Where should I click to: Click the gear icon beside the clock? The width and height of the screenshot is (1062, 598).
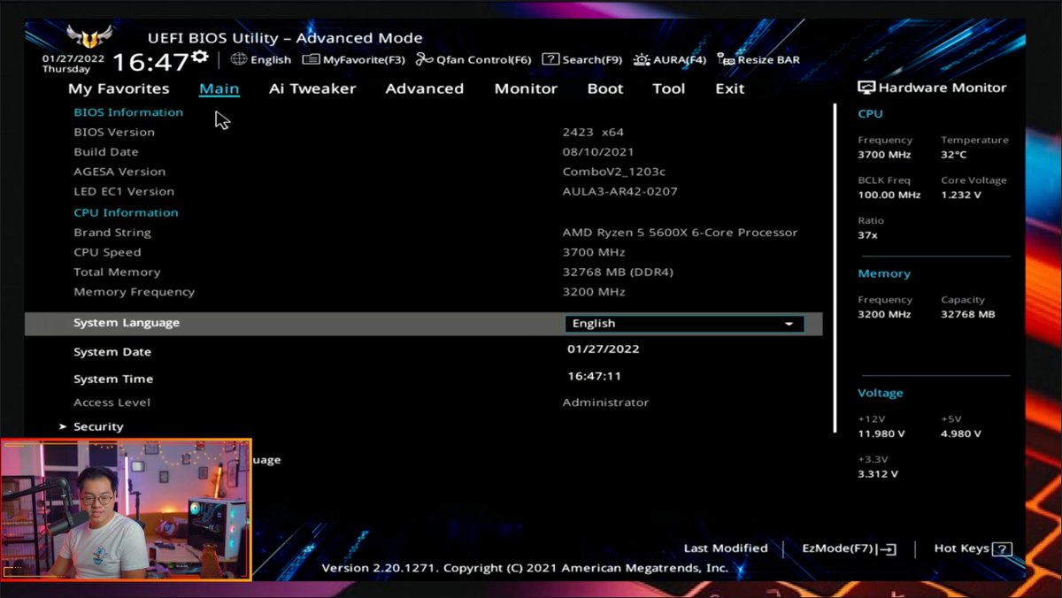[200, 57]
